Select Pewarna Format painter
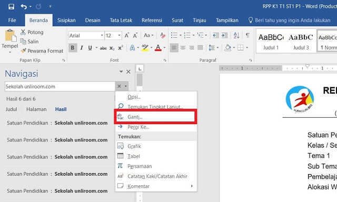This screenshot has height=202, width=337. pos(42,51)
